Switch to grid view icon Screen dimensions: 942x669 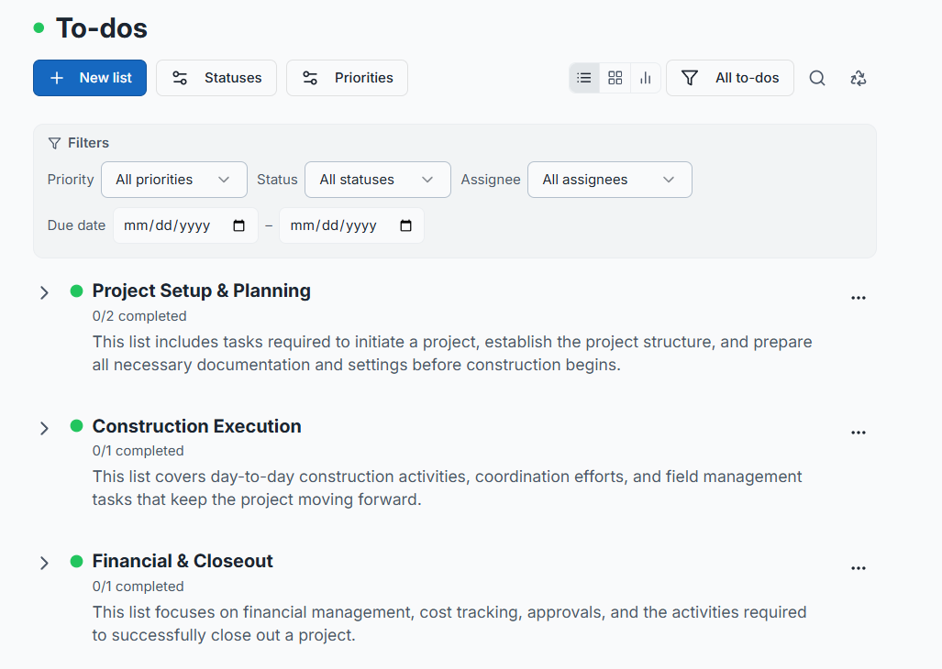pos(615,78)
